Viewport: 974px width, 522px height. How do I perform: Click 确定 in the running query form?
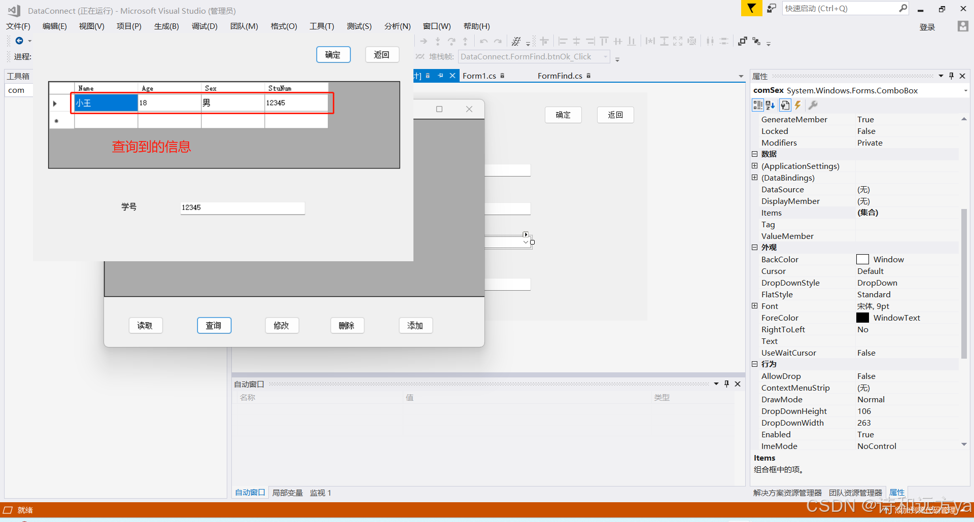pos(333,55)
